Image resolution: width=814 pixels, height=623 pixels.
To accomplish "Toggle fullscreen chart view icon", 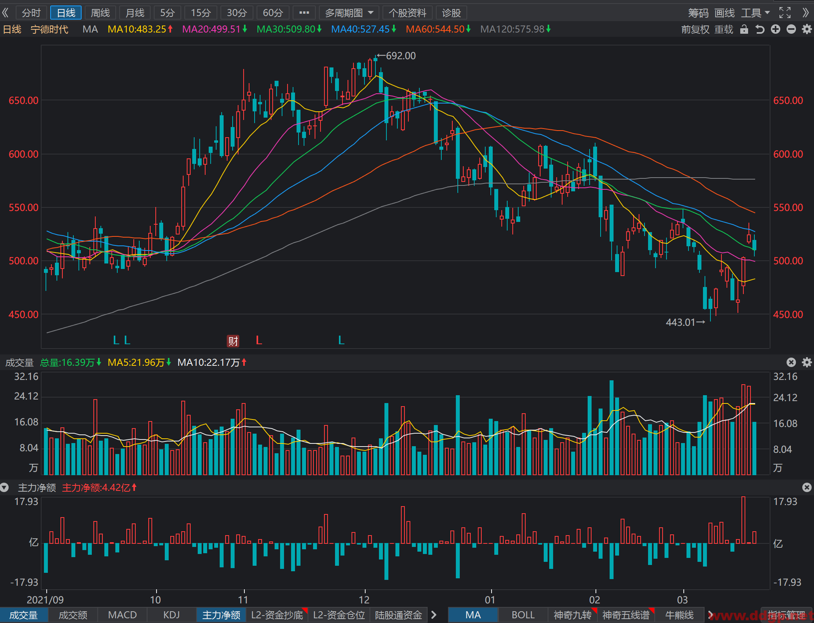I will [785, 13].
